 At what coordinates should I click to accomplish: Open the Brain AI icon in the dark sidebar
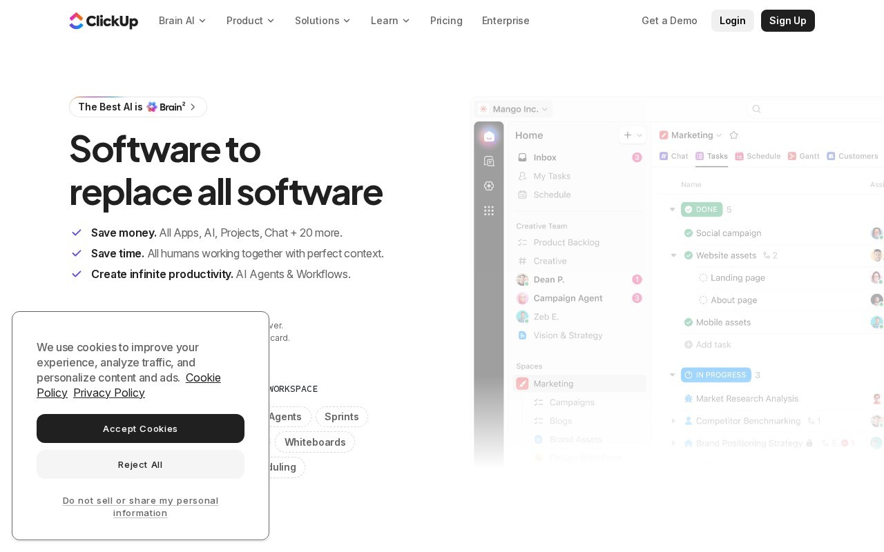tap(489, 186)
